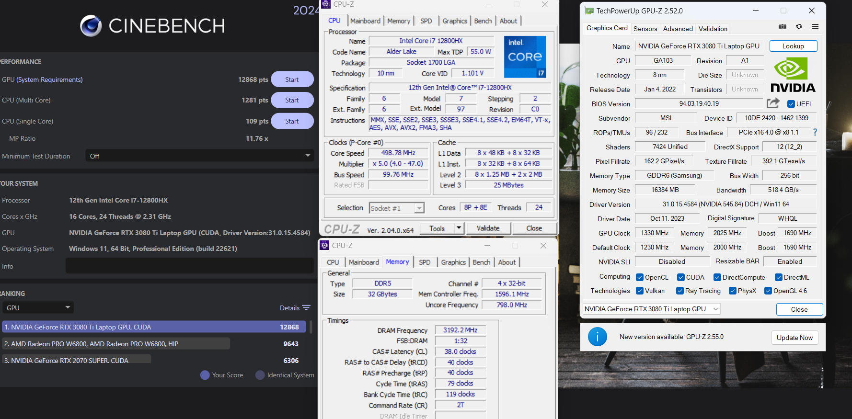Click the GPU-Z title bar app icon
This screenshot has width=852, height=419.
point(589,11)
